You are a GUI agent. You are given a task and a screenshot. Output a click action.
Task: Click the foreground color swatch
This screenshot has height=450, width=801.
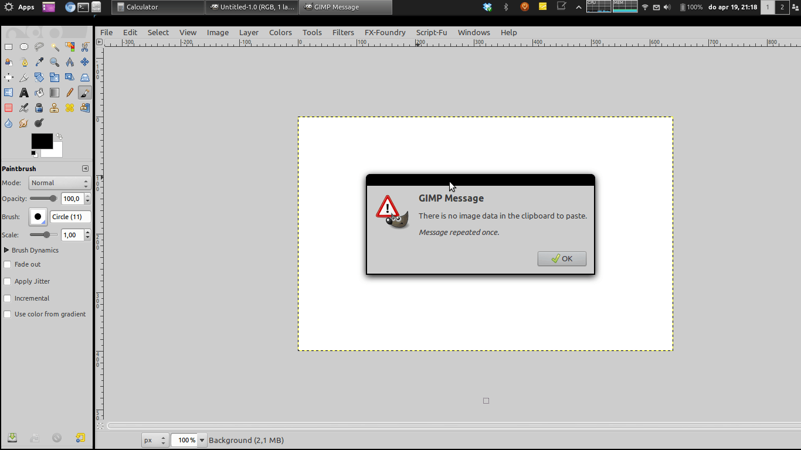click(42, 141)
